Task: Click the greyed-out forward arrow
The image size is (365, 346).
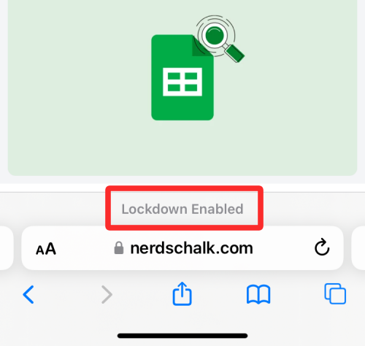Action: tap(107, 294)
